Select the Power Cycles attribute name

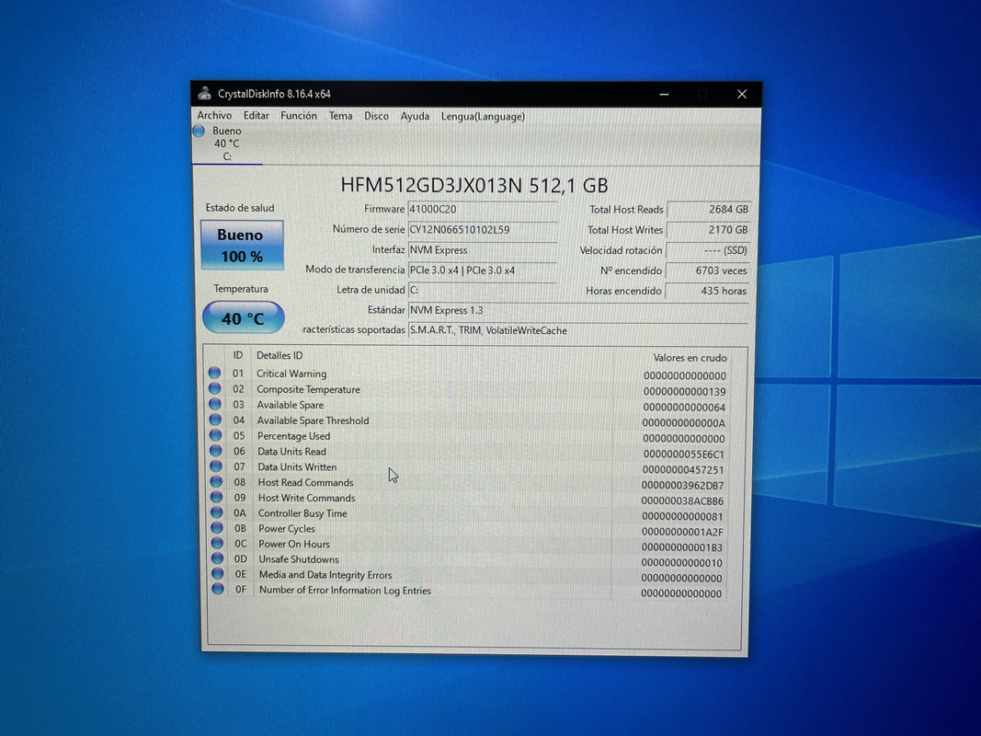pos(287,529)
